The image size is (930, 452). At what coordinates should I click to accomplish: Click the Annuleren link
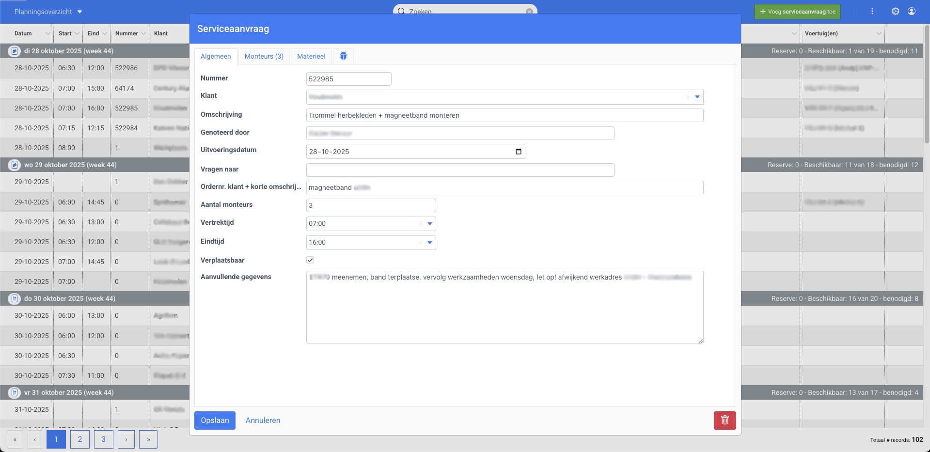(263, 420)
